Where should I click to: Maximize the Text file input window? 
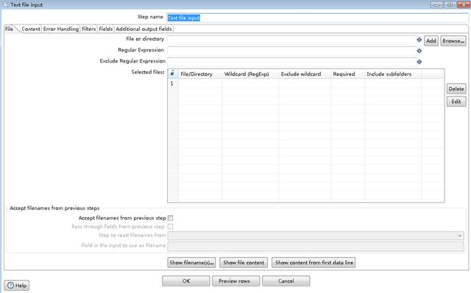[x=450, y=4]
